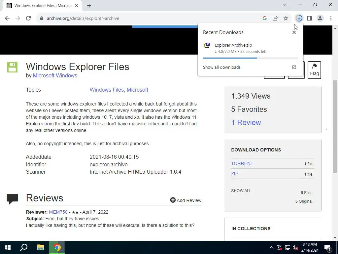The height and width of the screenshot is (254, 338).
Task: Download the TORRENT option
Action: click(x=242, y=163)
